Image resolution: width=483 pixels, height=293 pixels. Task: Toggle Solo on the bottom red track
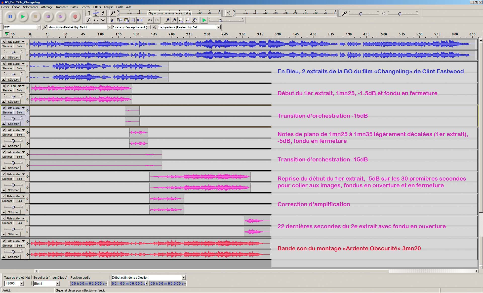coord(19,246)
